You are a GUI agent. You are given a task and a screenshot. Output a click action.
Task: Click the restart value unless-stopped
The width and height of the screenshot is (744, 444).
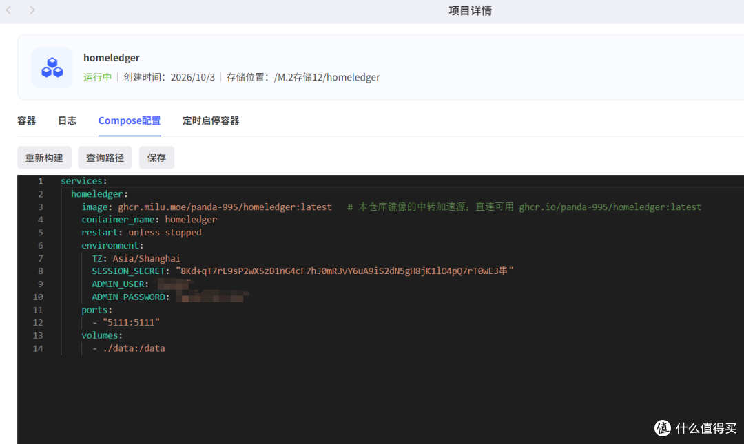[x=165, y=233]
